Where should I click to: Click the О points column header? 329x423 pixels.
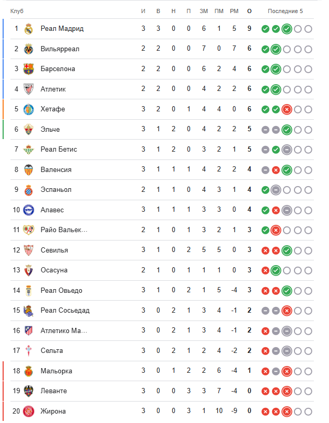(250, 11)
